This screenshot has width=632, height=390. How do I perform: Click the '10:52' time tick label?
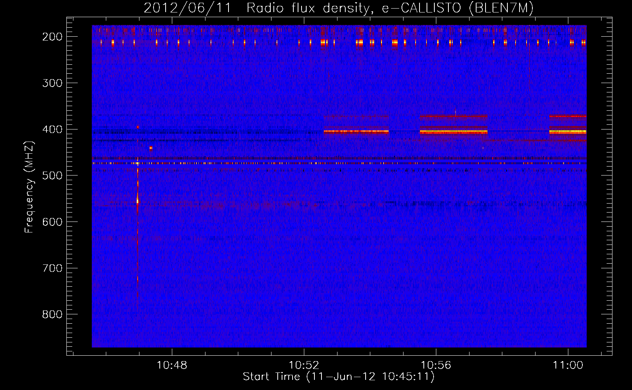click(304, 365)
